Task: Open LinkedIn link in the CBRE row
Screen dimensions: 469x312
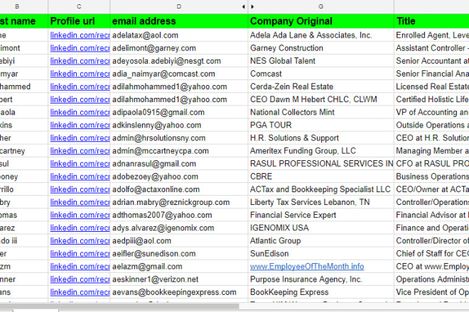Action: pos(80,177)
